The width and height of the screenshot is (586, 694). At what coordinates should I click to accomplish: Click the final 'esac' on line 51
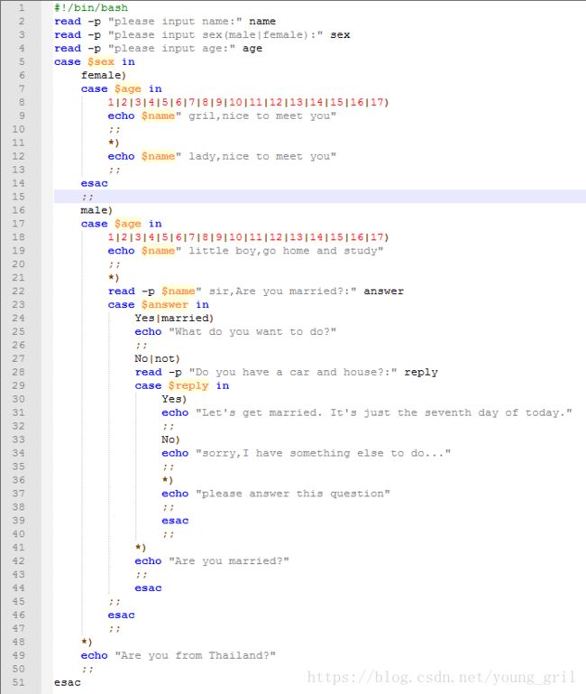click(68, 682)
